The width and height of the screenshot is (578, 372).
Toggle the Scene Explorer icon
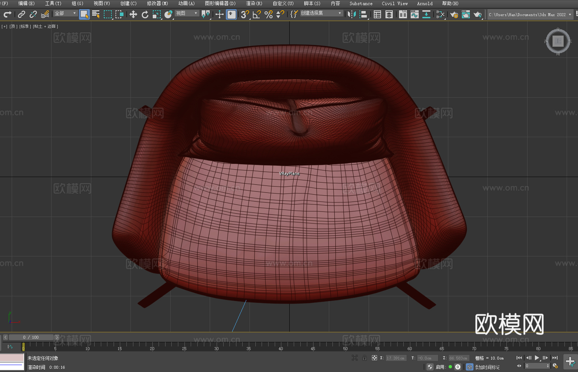[377, 14]
